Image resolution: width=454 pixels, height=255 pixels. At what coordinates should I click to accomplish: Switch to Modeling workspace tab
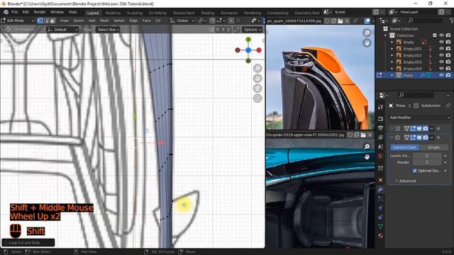pyautogui.click(x=113, y=13)
